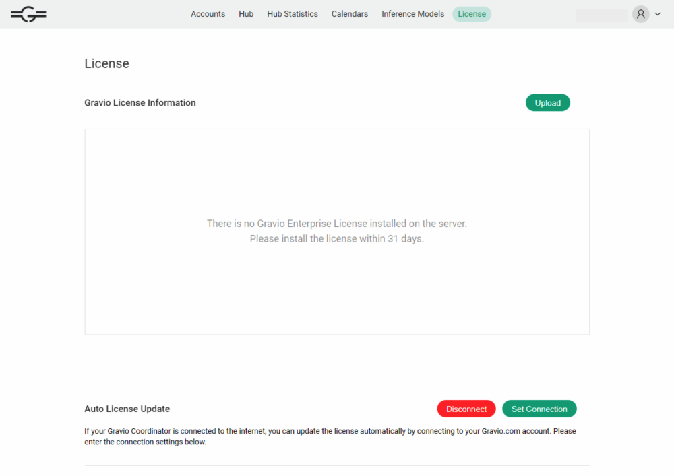Click the 'If your Gravio Coordinator is connected' description
The width and height of the screenshot is (674, 476).
click(330, 436)
